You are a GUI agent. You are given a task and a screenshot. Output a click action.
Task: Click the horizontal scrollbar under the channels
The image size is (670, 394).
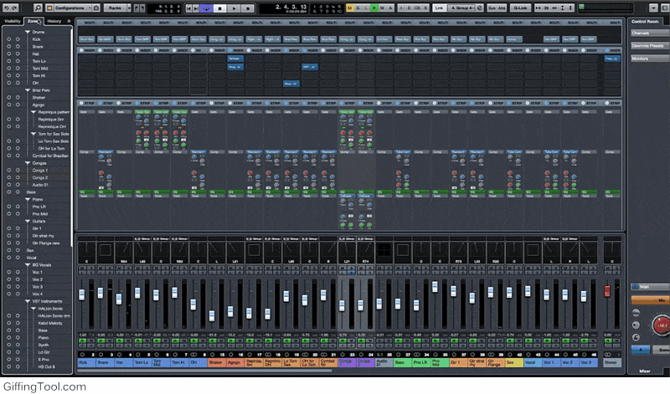[204, 371]
